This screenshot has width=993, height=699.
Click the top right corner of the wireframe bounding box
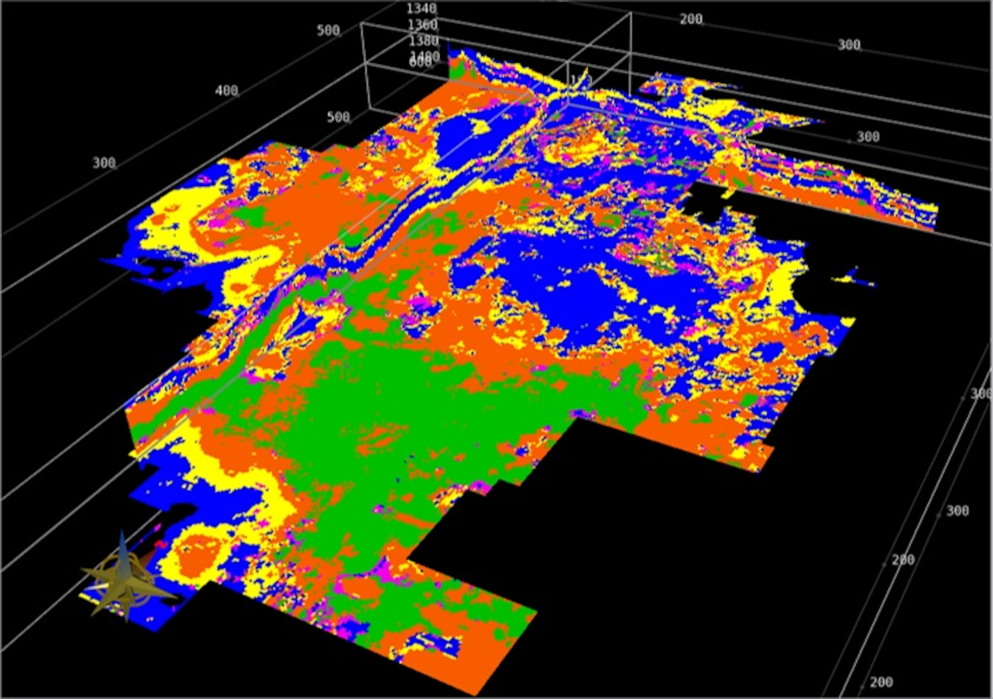630,14
